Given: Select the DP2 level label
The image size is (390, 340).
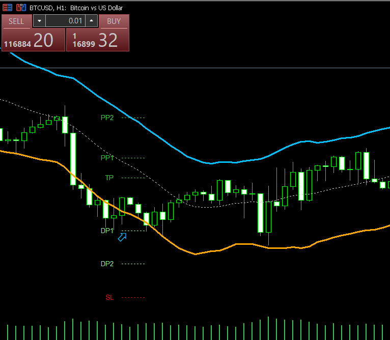Looking at the screenshot, I should click(107, 264).
